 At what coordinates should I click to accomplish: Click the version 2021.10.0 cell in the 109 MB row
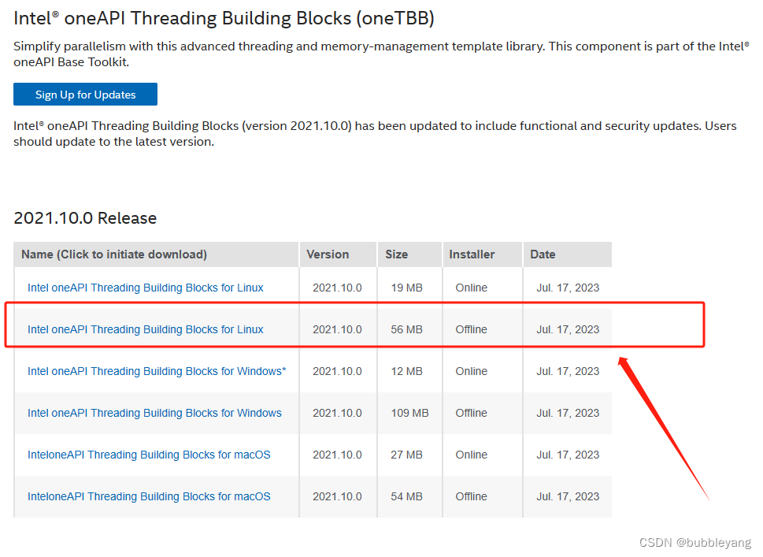[x=337, y=413]
